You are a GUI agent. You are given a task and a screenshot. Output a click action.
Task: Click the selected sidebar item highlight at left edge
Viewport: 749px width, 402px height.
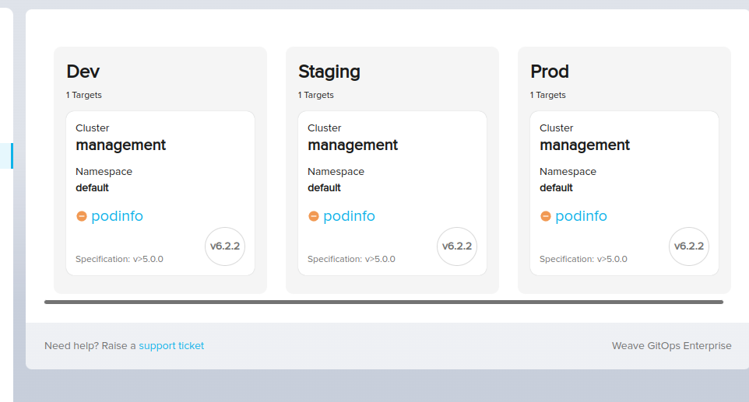[x=6, y=156]
